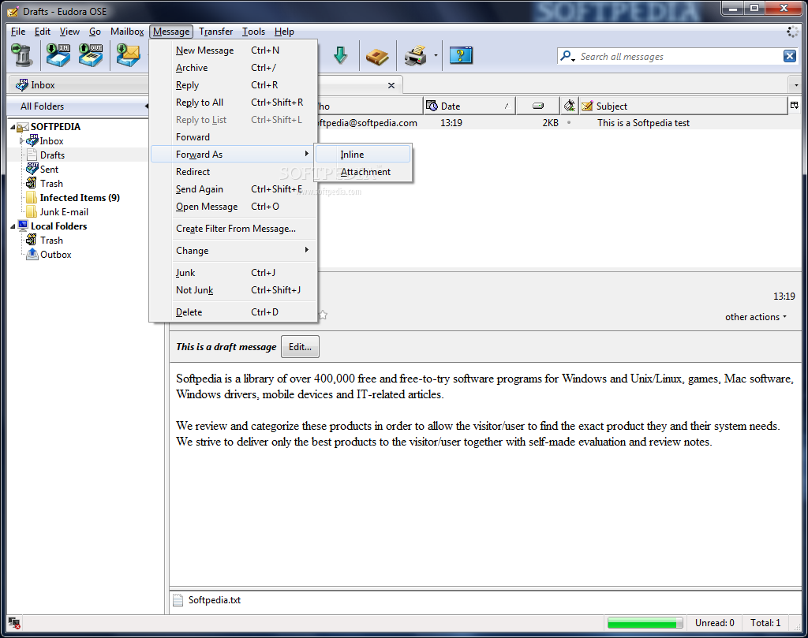Click the green down arrow toolbar icon

point(340,55)
